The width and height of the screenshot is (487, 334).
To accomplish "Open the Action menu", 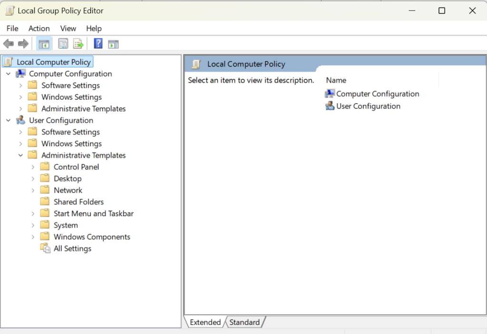I will coord(39,29).
